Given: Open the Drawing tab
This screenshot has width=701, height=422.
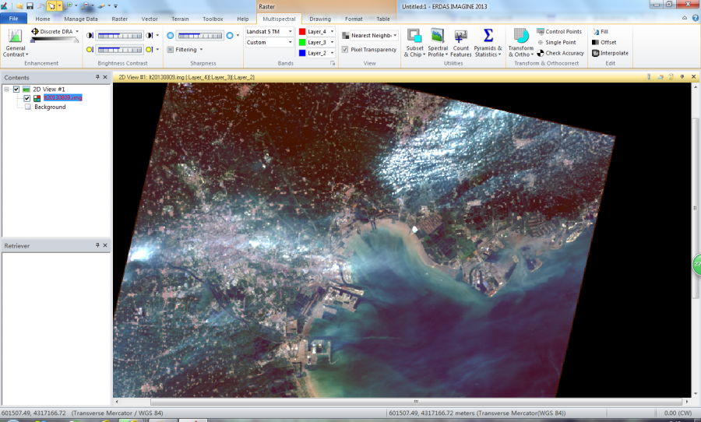Looking at the screenshot, I should coord(320,19).
